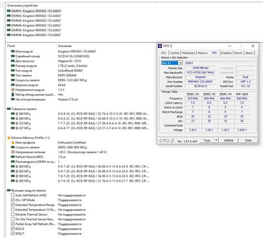Viewport: 263px width, 238px height.
Task: Click the Part Number field in CPU-Z
Action: pyautogui.click(x=201, y=81)
